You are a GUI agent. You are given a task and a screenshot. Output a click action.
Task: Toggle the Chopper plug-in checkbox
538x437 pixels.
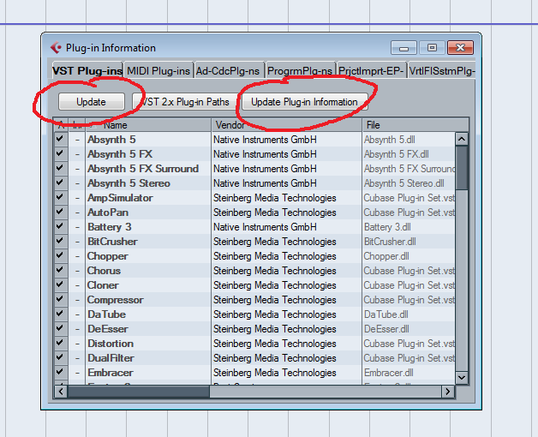tap(60, 255)
